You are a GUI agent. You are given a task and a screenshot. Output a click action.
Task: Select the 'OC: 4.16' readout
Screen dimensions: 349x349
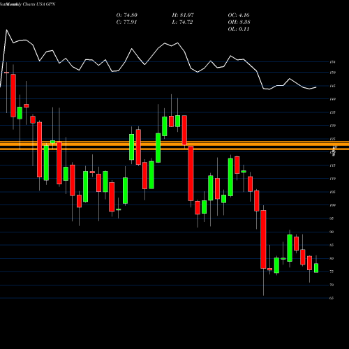click(x=239, y=15)
